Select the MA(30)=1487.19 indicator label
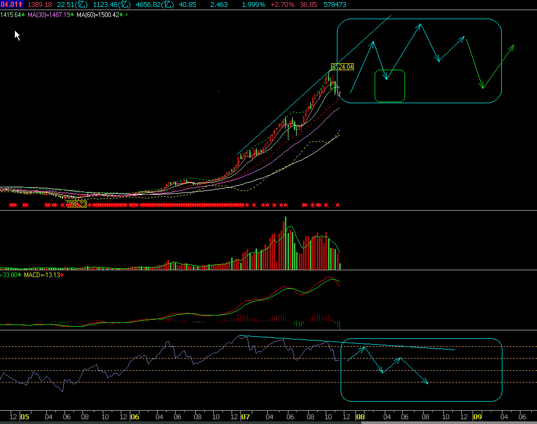Viewport: 537px width, 424px height. click(48, 15)
